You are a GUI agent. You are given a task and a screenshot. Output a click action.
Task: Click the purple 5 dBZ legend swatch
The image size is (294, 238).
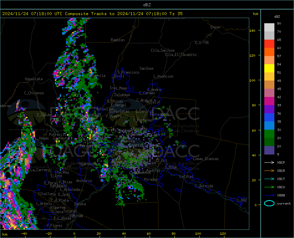pyautogui.click(x=269, y=150)
